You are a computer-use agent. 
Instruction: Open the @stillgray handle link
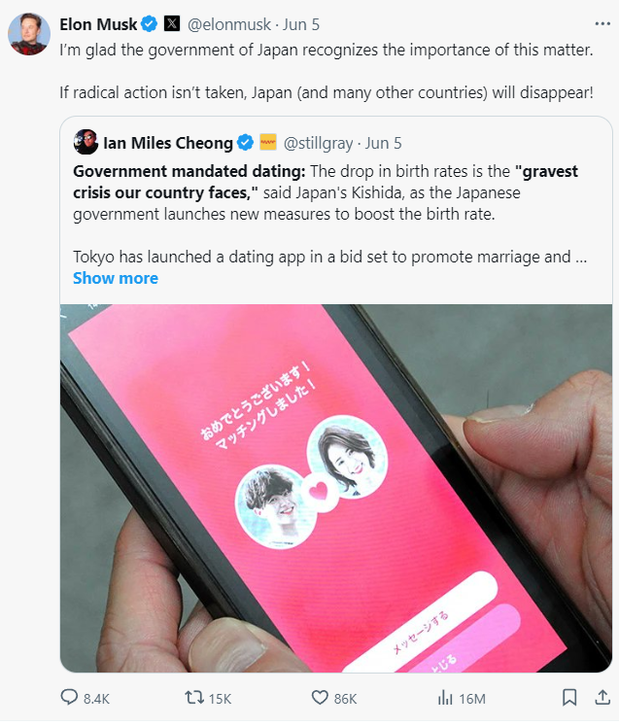click(318, 143)
